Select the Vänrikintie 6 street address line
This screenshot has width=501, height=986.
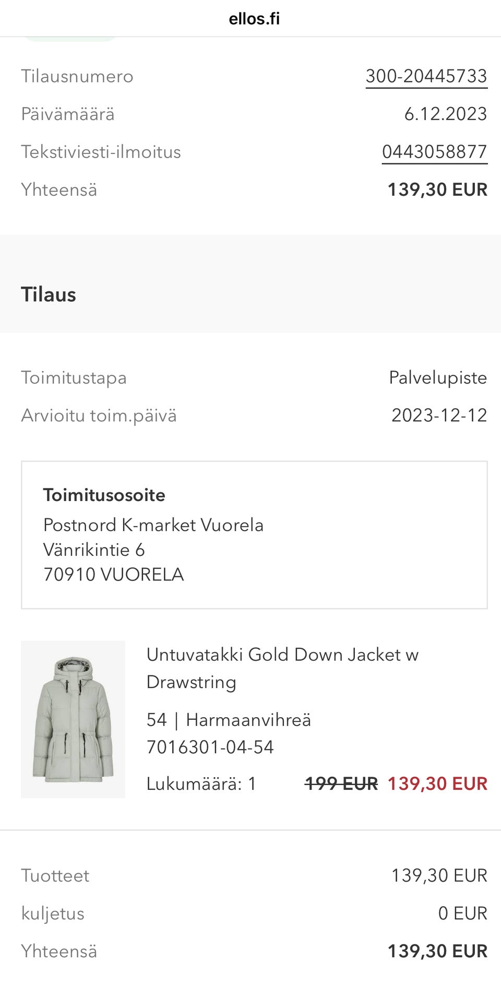(94, 550)
